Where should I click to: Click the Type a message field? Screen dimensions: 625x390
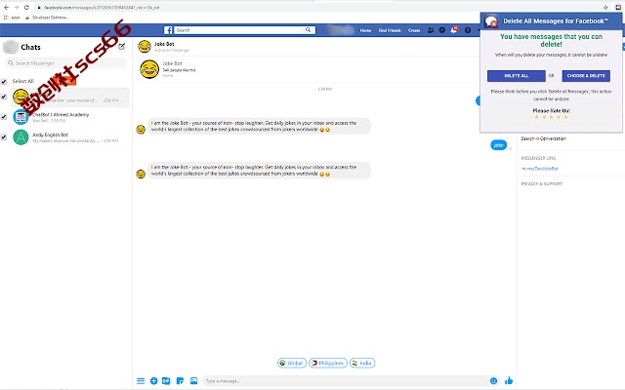point(345,381)
